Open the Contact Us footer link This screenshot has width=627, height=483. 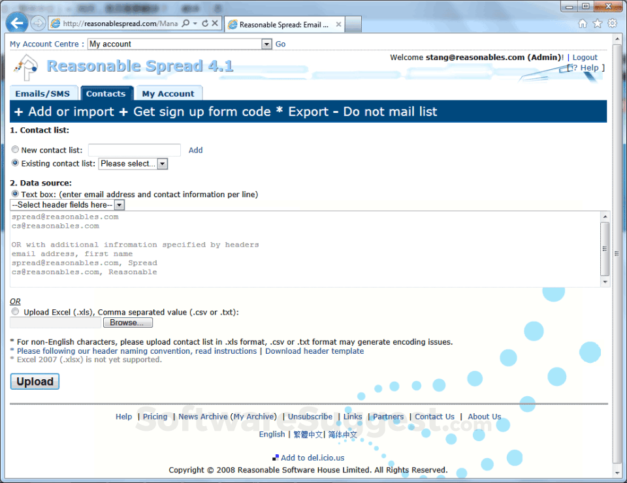pos(434,416)
